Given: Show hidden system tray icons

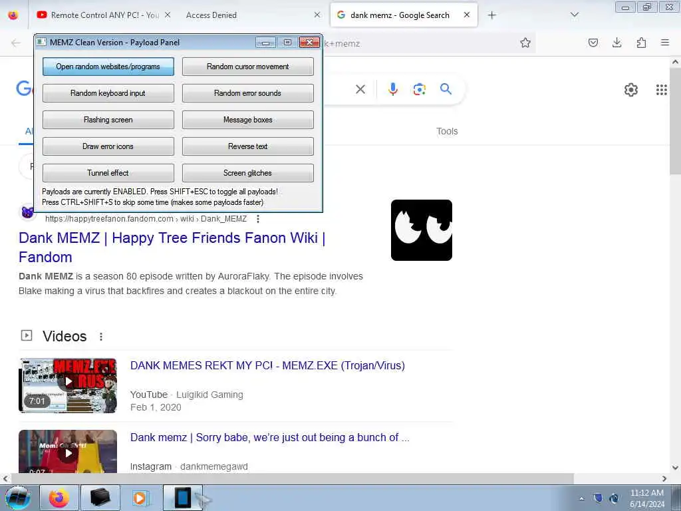Looking at the screenshot, I should tap(581, 499).
